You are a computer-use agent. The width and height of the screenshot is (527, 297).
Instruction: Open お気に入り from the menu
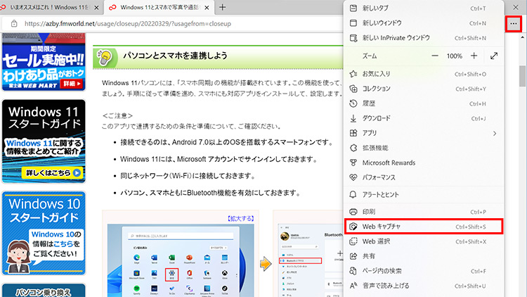(x=377, y=74)
